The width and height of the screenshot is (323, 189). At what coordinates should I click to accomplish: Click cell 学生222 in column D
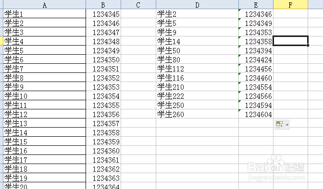click(x=198, y=95)
